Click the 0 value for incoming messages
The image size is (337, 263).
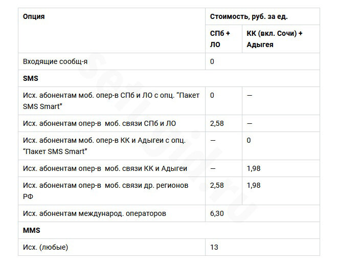tap(212, 61)
